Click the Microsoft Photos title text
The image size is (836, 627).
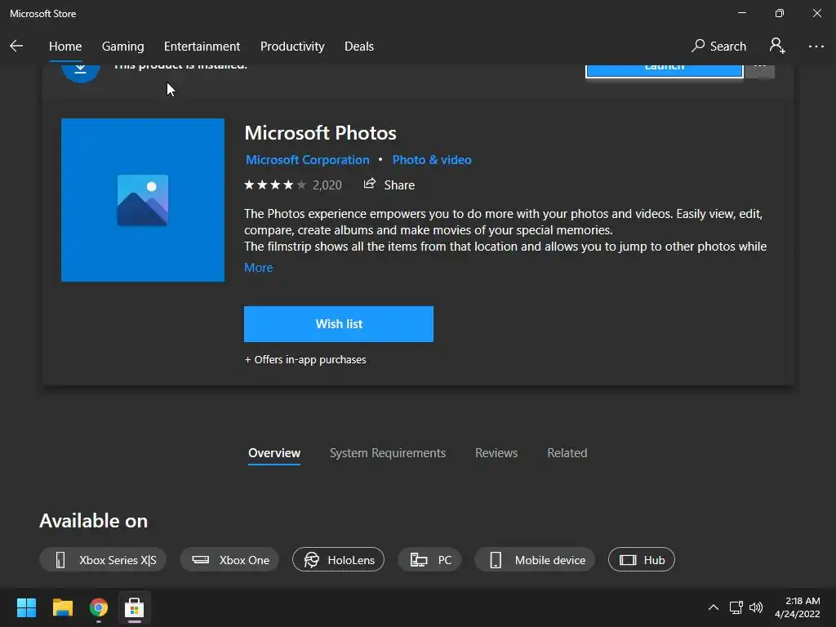320,133
